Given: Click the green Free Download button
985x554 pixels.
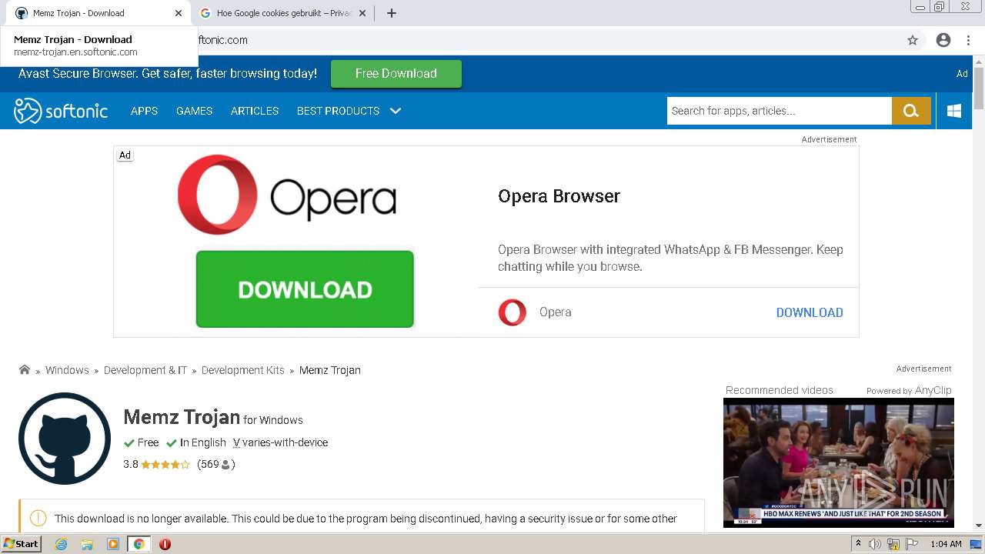Looking at the screenshot, I should [x=396, y=74].
